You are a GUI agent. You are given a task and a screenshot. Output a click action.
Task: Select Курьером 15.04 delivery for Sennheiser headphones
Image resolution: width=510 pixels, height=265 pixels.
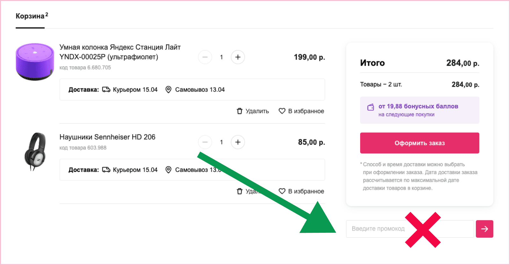click(130, 170)
